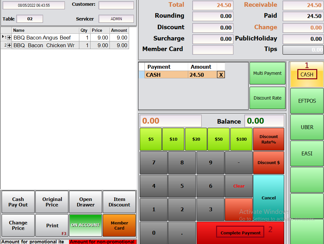The height and width of the screenshot is (244, 324).
Task: Click Change Price button
Action: (18, 225)
